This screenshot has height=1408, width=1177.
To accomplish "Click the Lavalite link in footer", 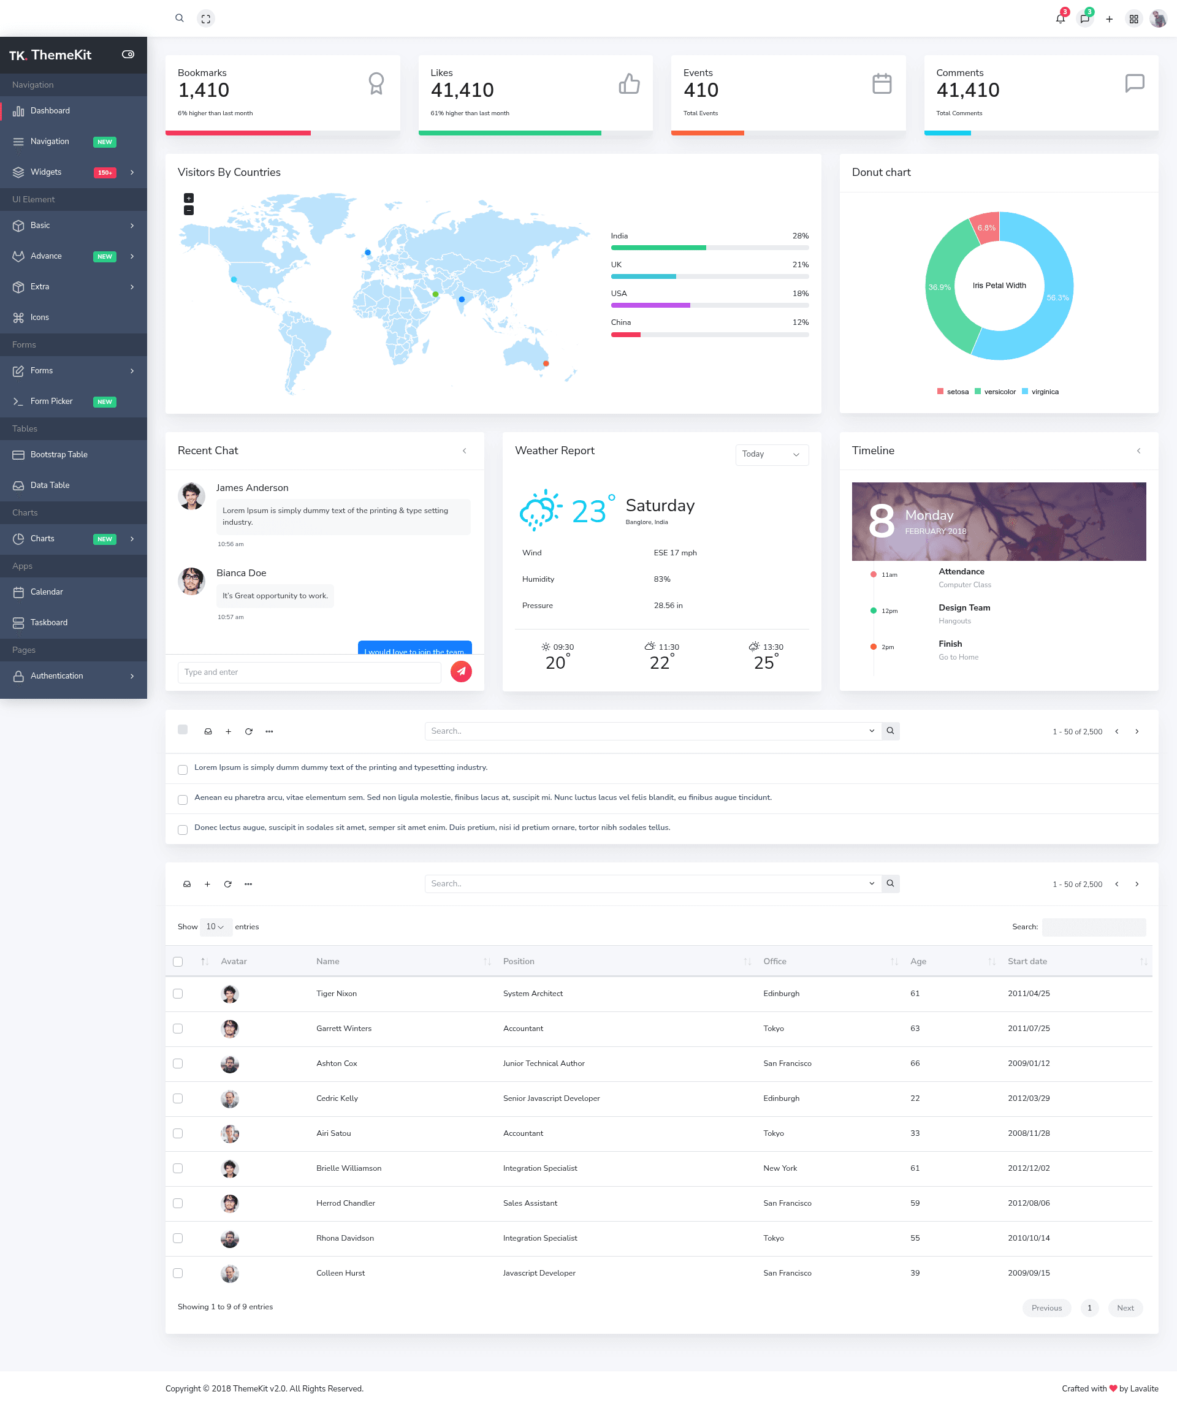I will click(1144, 1388).
